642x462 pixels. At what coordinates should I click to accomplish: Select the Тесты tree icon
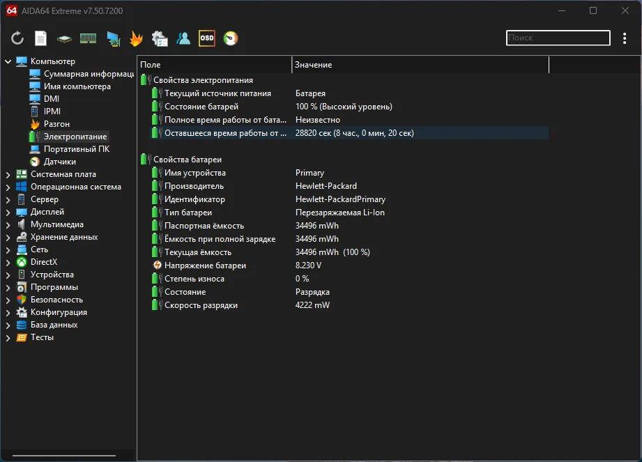tap(22, 337)
